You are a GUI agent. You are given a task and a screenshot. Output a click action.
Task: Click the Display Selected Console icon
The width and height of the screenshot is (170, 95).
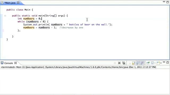click(x=152, y=63)
